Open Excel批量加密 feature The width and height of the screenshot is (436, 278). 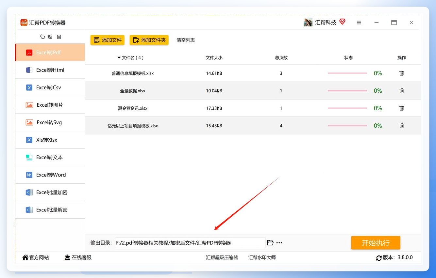[50, 192]
